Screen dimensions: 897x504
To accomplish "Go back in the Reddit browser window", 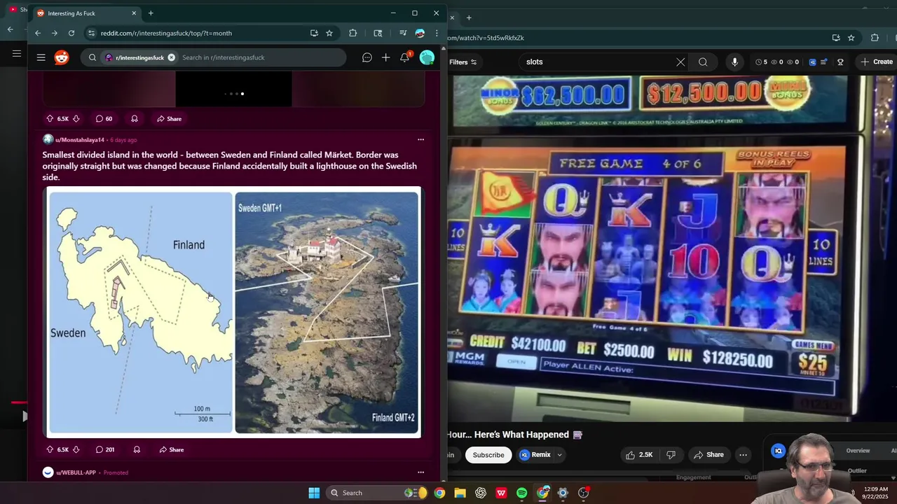I will 38,33.
